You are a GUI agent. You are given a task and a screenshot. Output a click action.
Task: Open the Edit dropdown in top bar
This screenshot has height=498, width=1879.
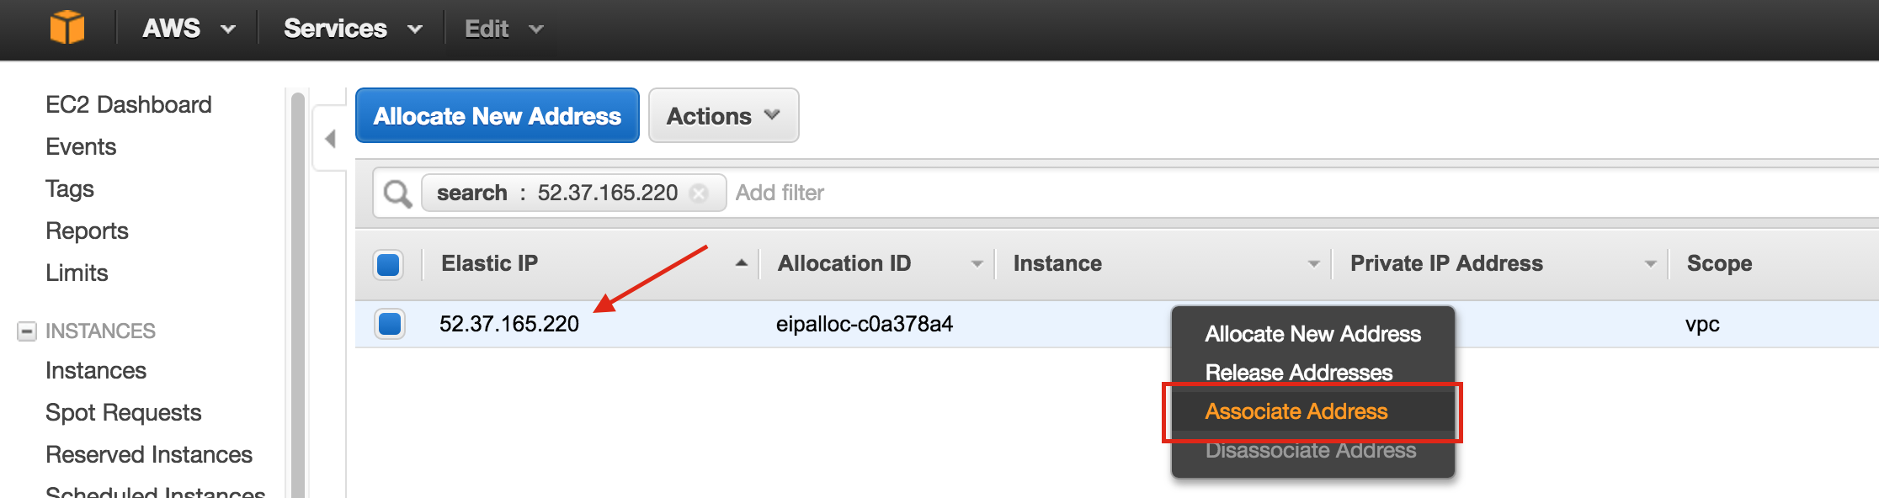(x=503, y=29)
